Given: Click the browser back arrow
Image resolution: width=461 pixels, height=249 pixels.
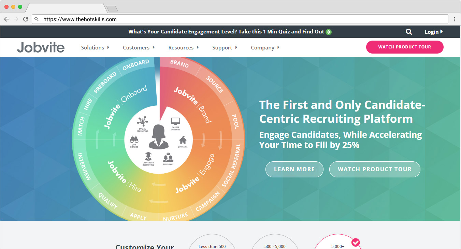Looking at the screenshot, I should coord(6,19).
